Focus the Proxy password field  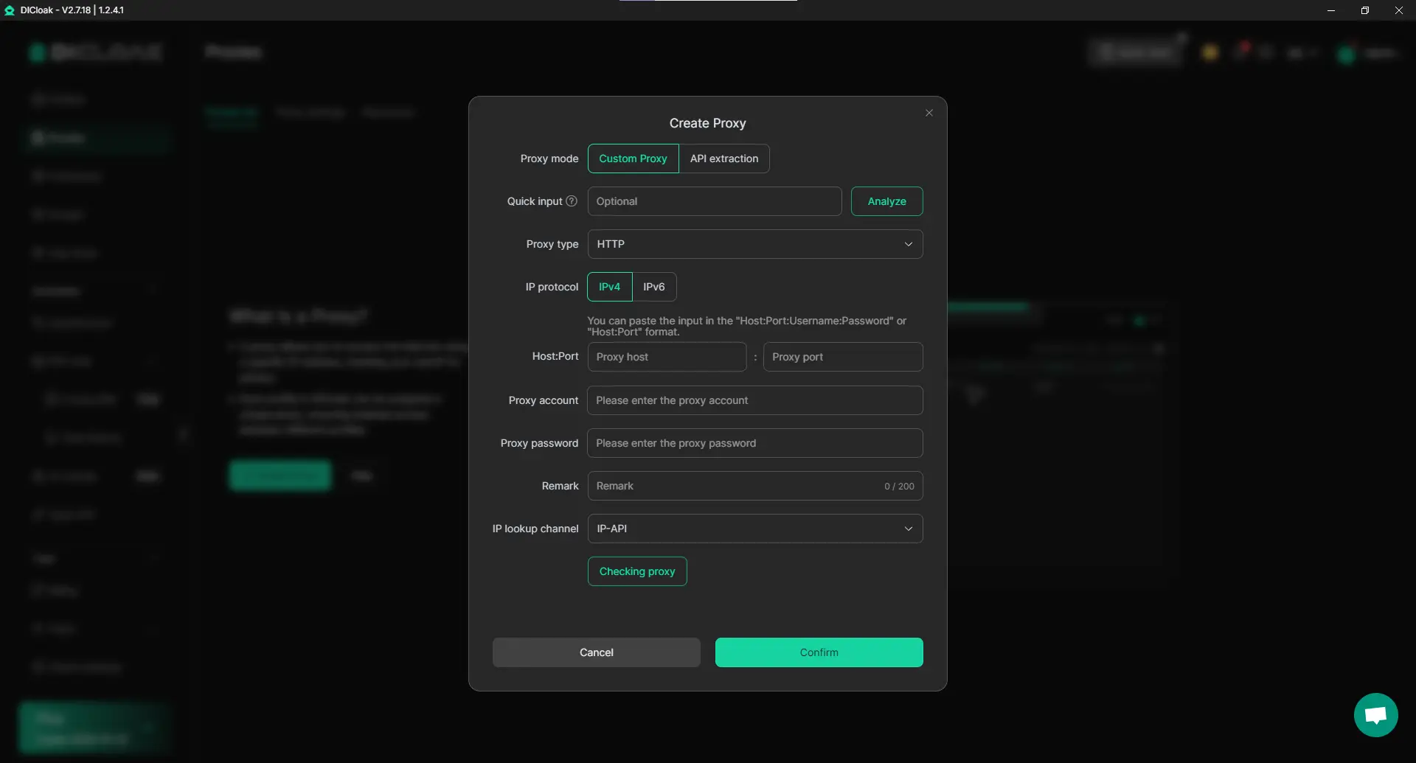click(754, 443)
